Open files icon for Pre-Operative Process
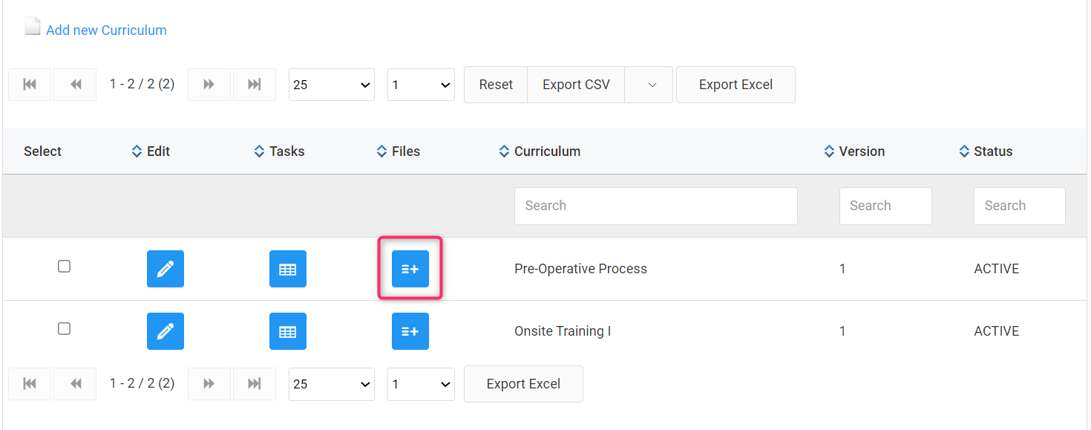The image size is (1091, 430). click(x=410, y=269)
